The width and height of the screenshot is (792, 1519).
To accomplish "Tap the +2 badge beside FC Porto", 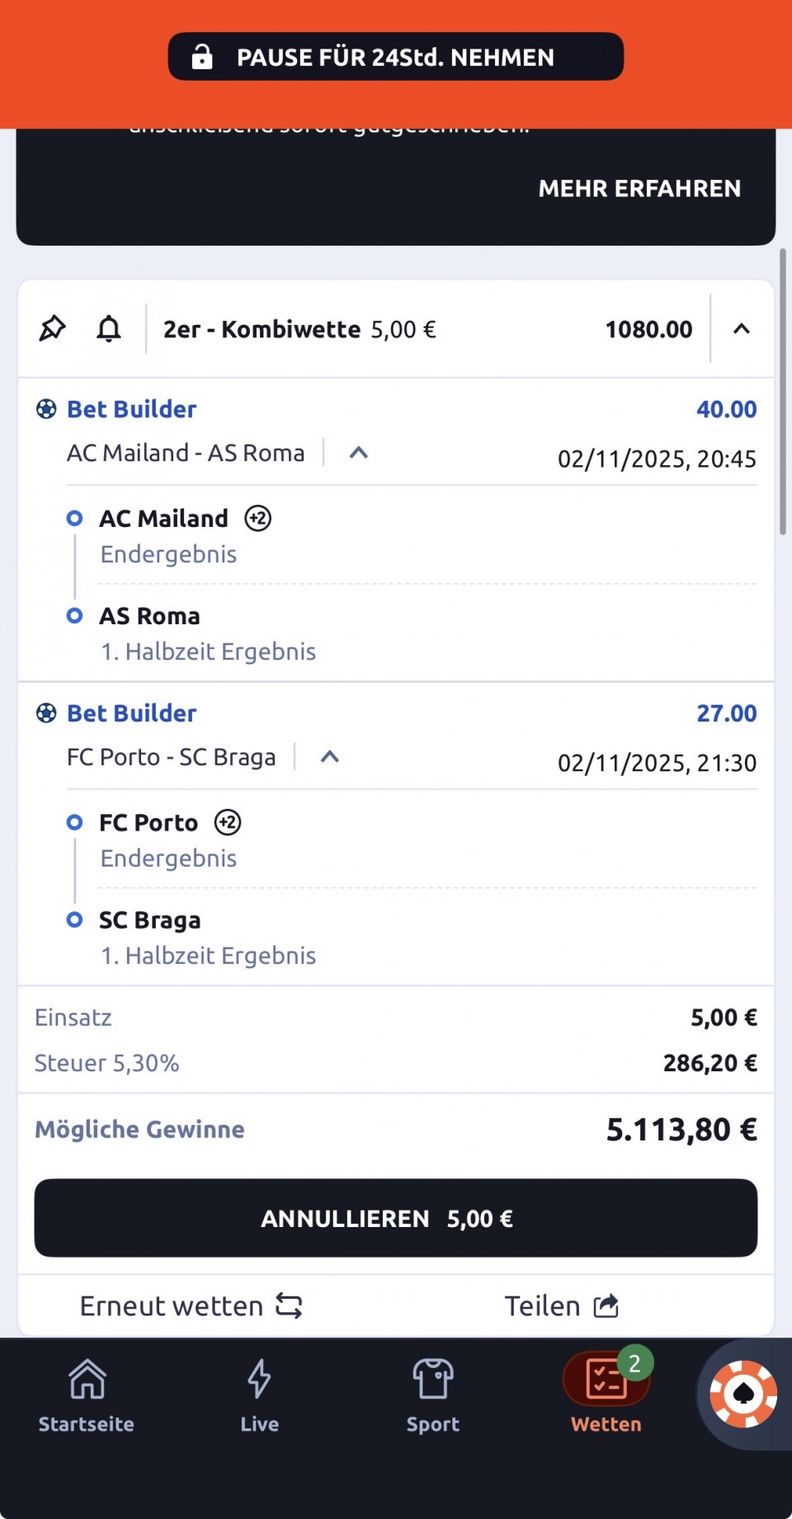I will point(228,823).
